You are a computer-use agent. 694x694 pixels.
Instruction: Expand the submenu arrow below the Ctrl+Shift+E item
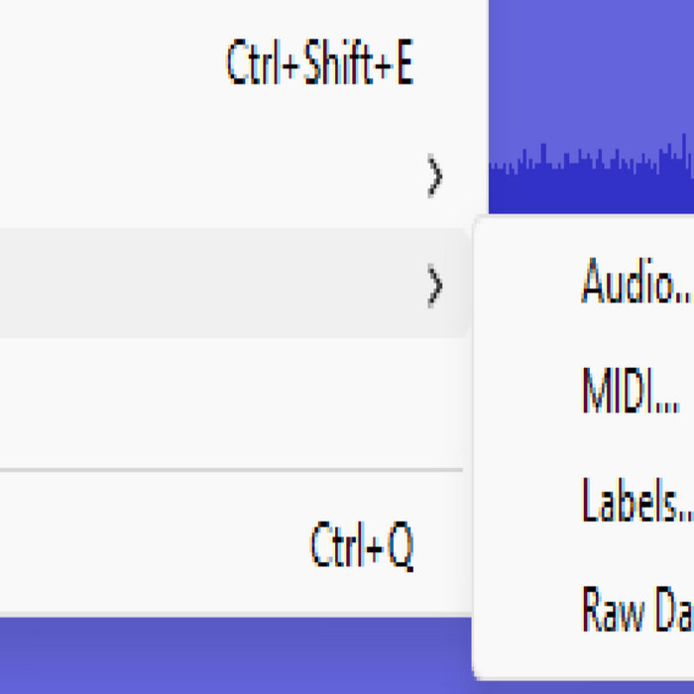434,176
